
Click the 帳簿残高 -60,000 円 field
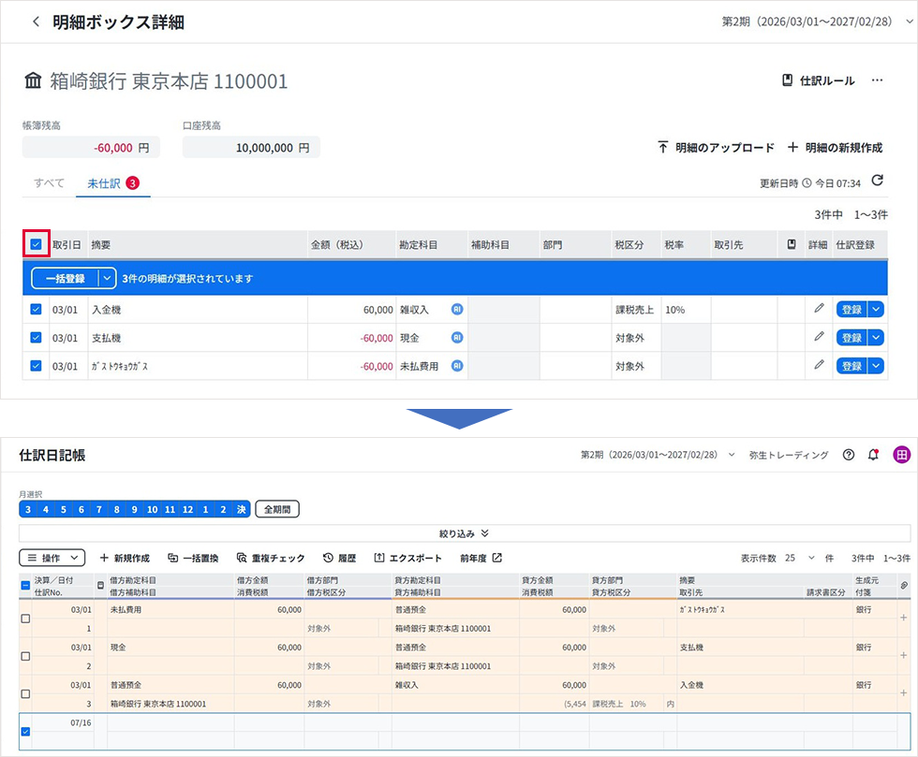[x=91, y=148]
